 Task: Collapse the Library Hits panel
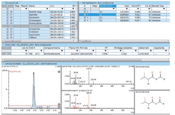point(3,45)
